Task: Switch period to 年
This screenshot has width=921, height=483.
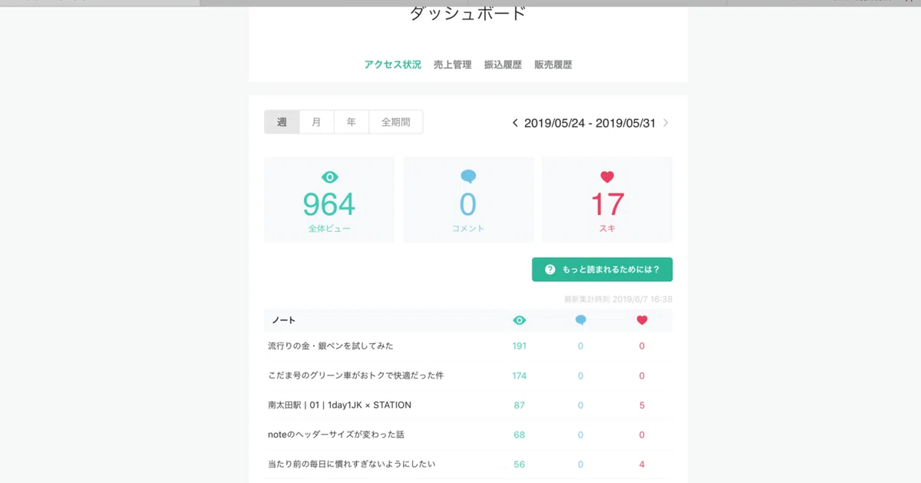Action: (x=351, y=122)
